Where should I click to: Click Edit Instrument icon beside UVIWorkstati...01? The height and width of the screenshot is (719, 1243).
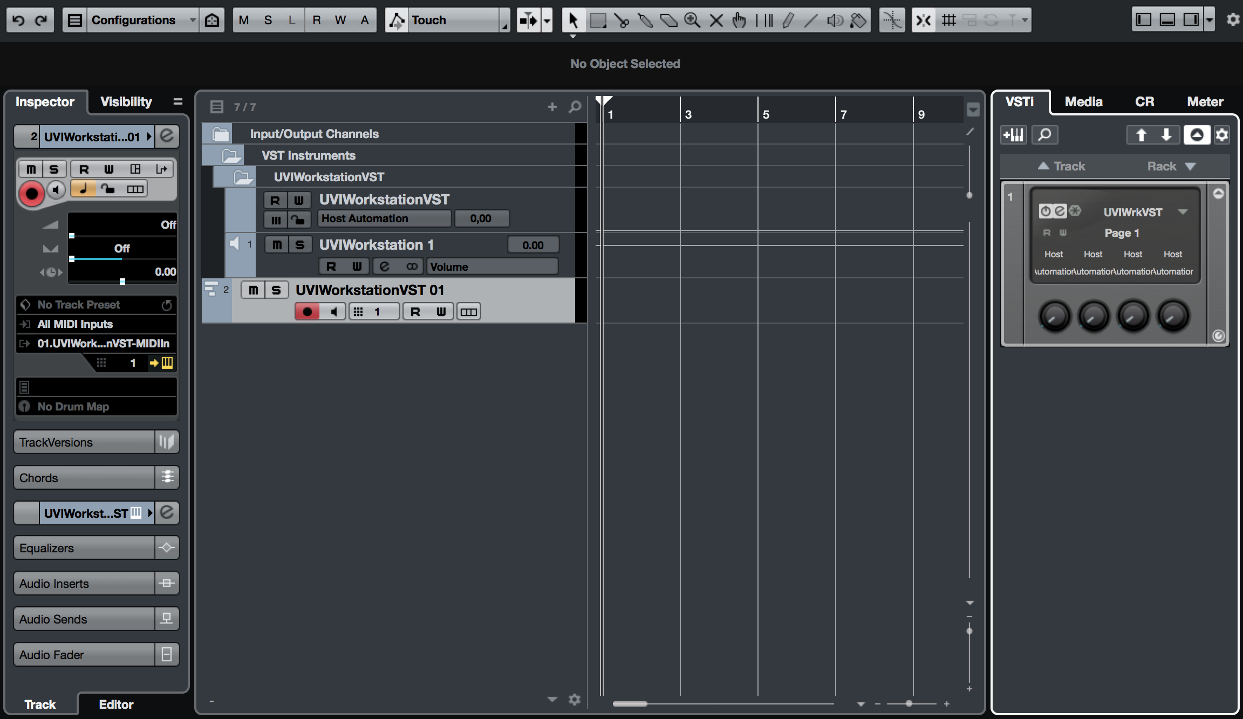point(167,136)
